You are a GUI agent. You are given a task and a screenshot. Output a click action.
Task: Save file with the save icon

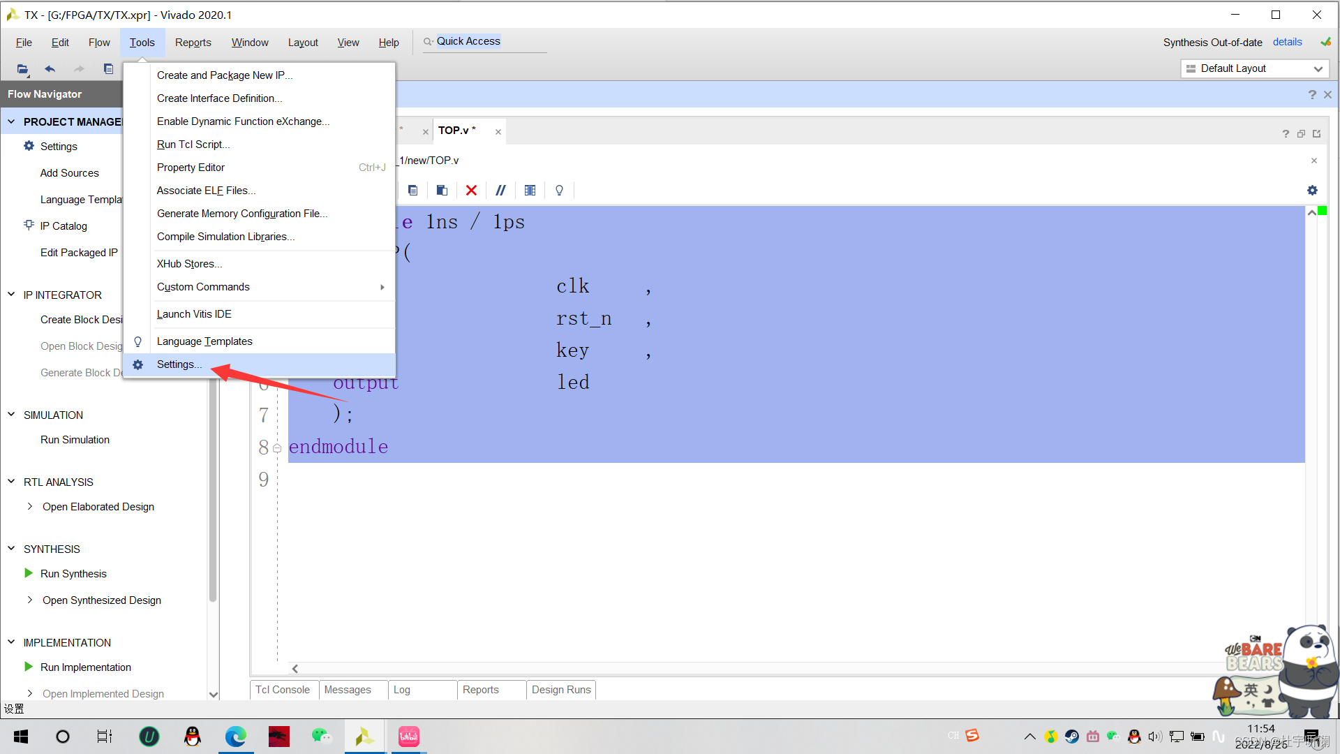(x=108, y=68)
